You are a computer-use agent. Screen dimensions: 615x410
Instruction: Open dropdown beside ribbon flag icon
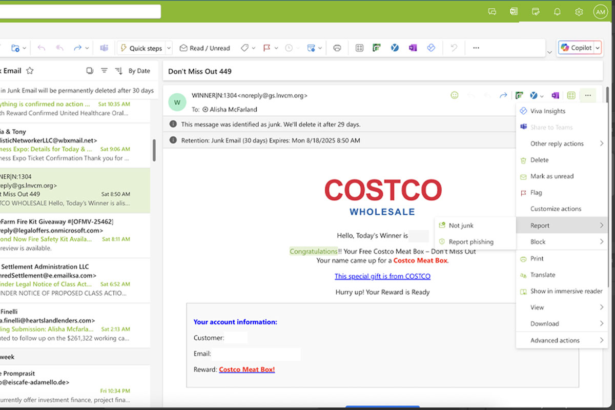276,48
